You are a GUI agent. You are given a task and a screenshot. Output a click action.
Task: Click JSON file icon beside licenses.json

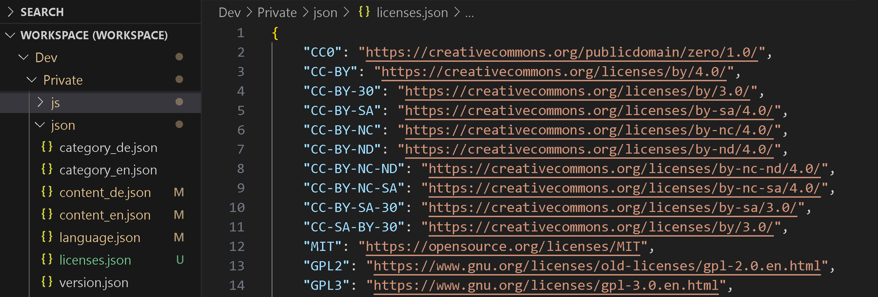click(47, 259)
